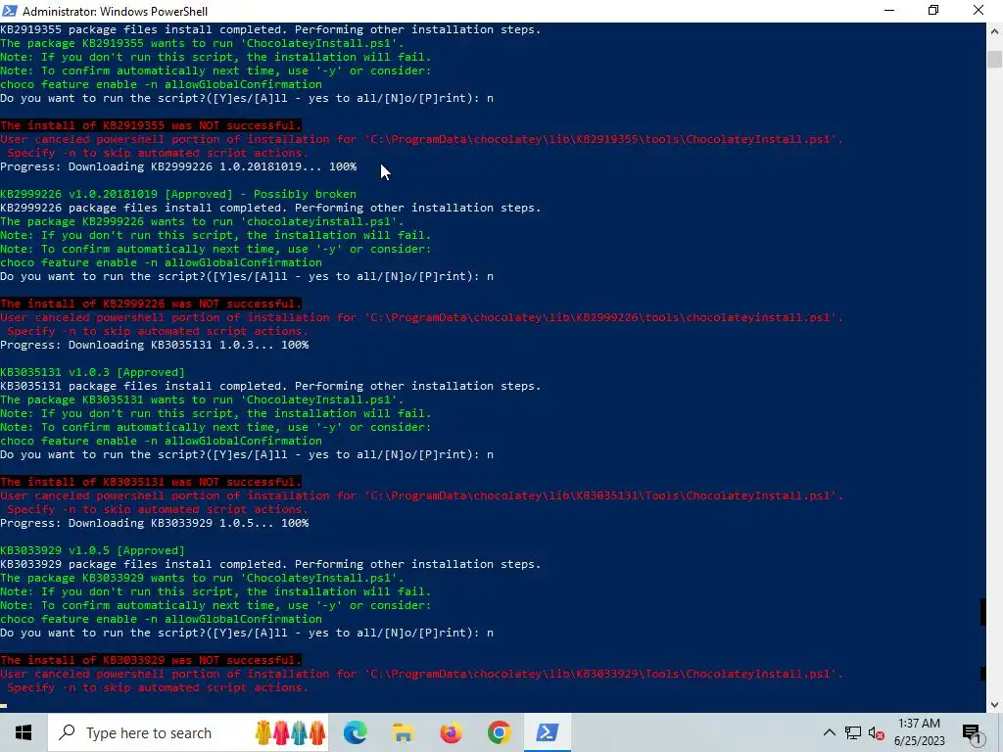Viewport: 1003px width, 752px height.
Task: Open network status tray icon
Action: [x=853, y=732]
